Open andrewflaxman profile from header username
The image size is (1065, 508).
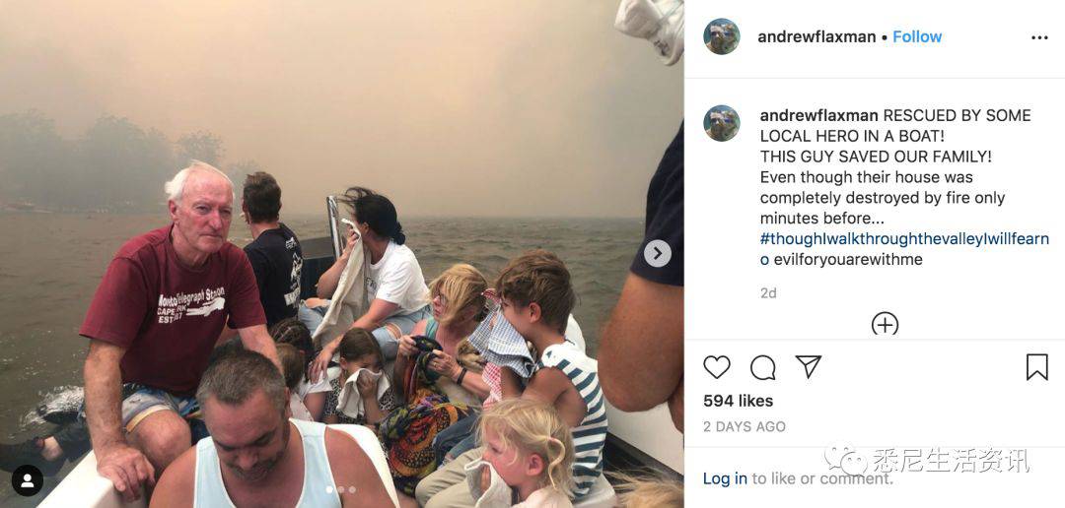[816, 37]
